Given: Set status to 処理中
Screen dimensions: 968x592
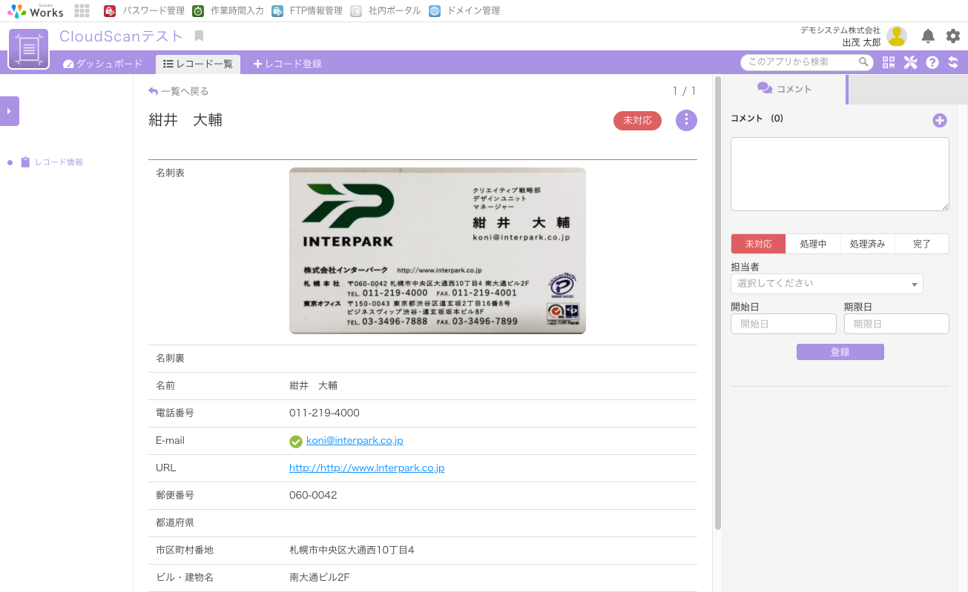Looking at the screenshot, I should (x=813, y=244).
